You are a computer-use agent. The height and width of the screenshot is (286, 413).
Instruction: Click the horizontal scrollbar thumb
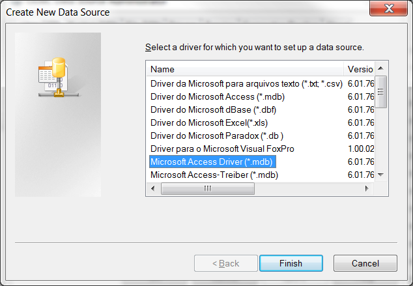[208, 188]
